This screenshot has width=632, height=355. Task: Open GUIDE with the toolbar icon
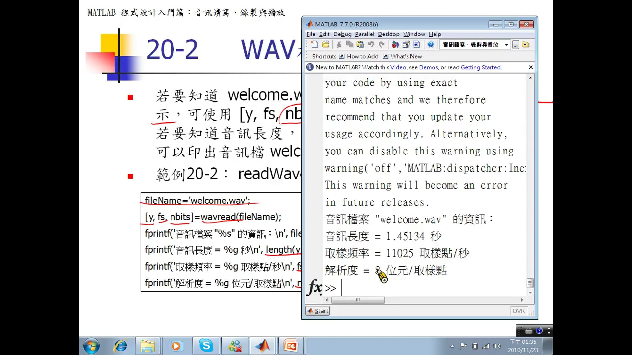click(x=406, y=44)
